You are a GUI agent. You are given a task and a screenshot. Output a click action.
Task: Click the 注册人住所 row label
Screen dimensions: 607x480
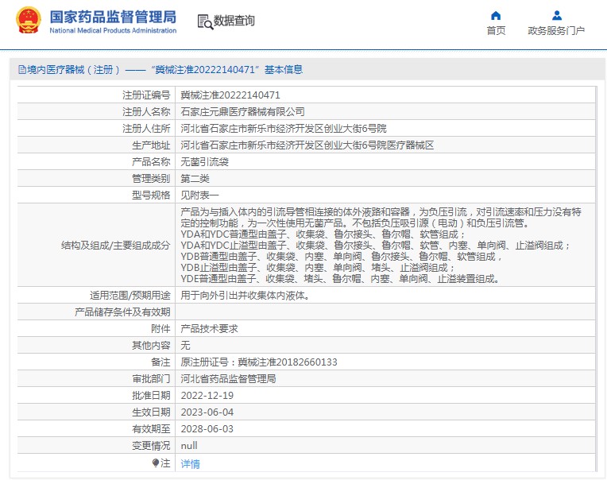(x=146, y=128)
